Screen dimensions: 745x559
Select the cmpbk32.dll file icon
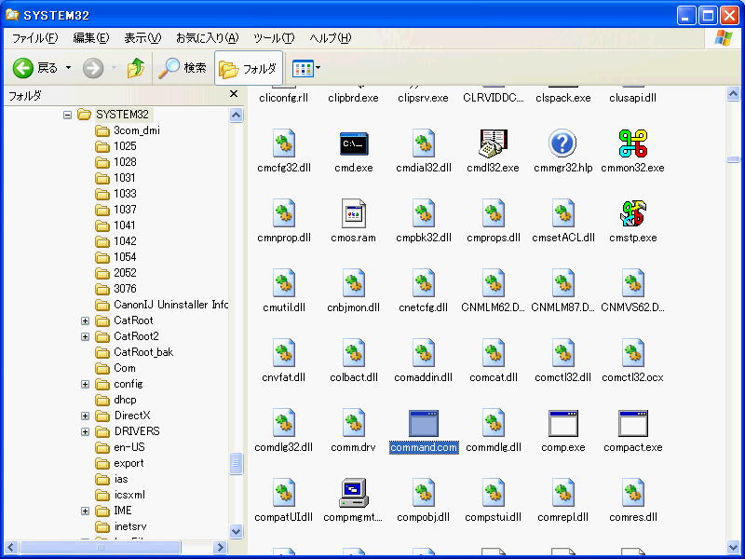[424, 213]
